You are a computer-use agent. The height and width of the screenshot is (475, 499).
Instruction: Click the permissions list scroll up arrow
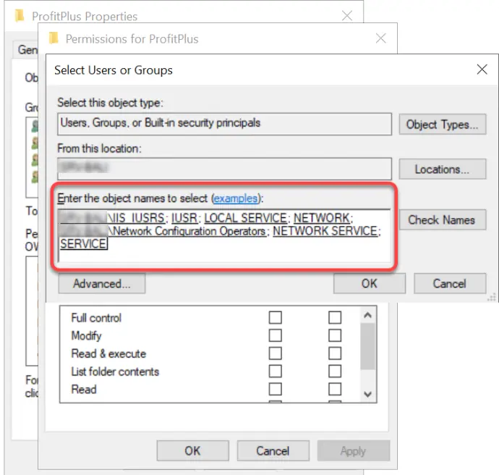367,316
